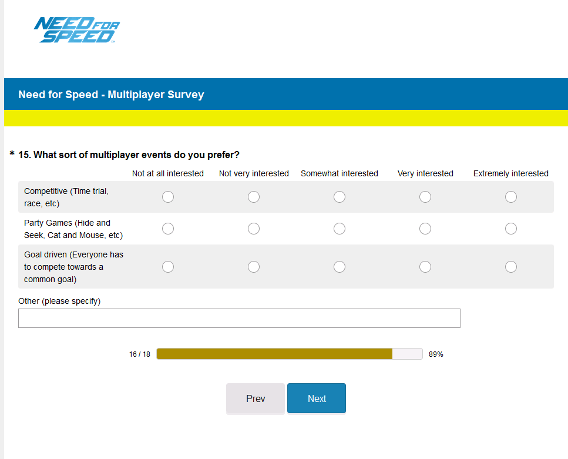Go to the next survey page
The width and height of the screenshot is (568, 459).
point(317,398)
